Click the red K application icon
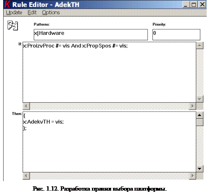 coord(7,4)
